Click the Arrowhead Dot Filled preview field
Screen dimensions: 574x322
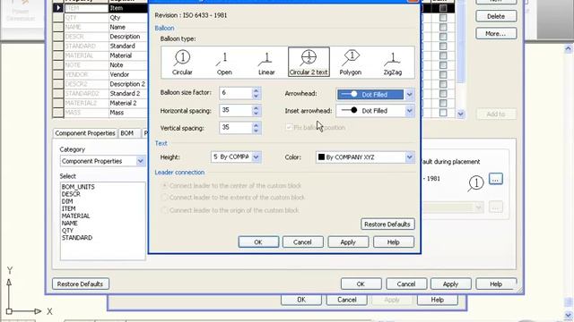[370, 95]
